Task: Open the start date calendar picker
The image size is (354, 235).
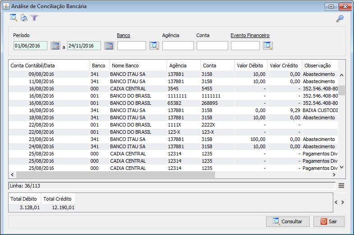Action: click(x=55, y=46)
